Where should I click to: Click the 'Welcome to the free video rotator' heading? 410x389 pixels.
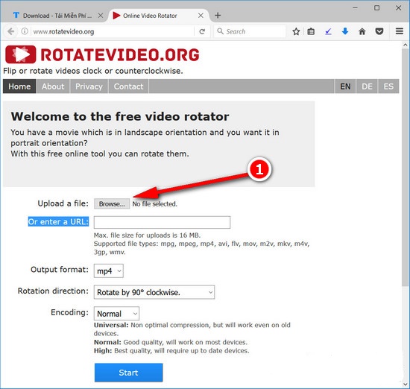[120, 116]
